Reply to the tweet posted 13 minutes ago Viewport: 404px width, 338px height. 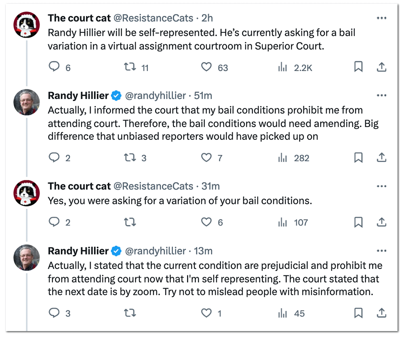pyautogui.click(x=54, y=313)
